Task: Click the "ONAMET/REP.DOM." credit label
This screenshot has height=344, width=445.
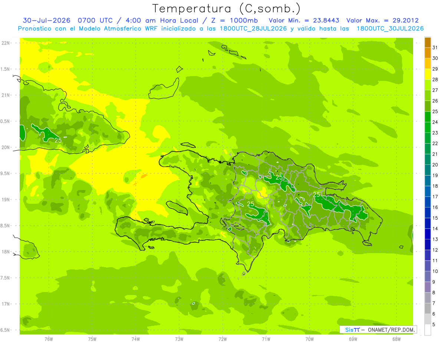Action: pyautogui.click(x=391, y=330)
